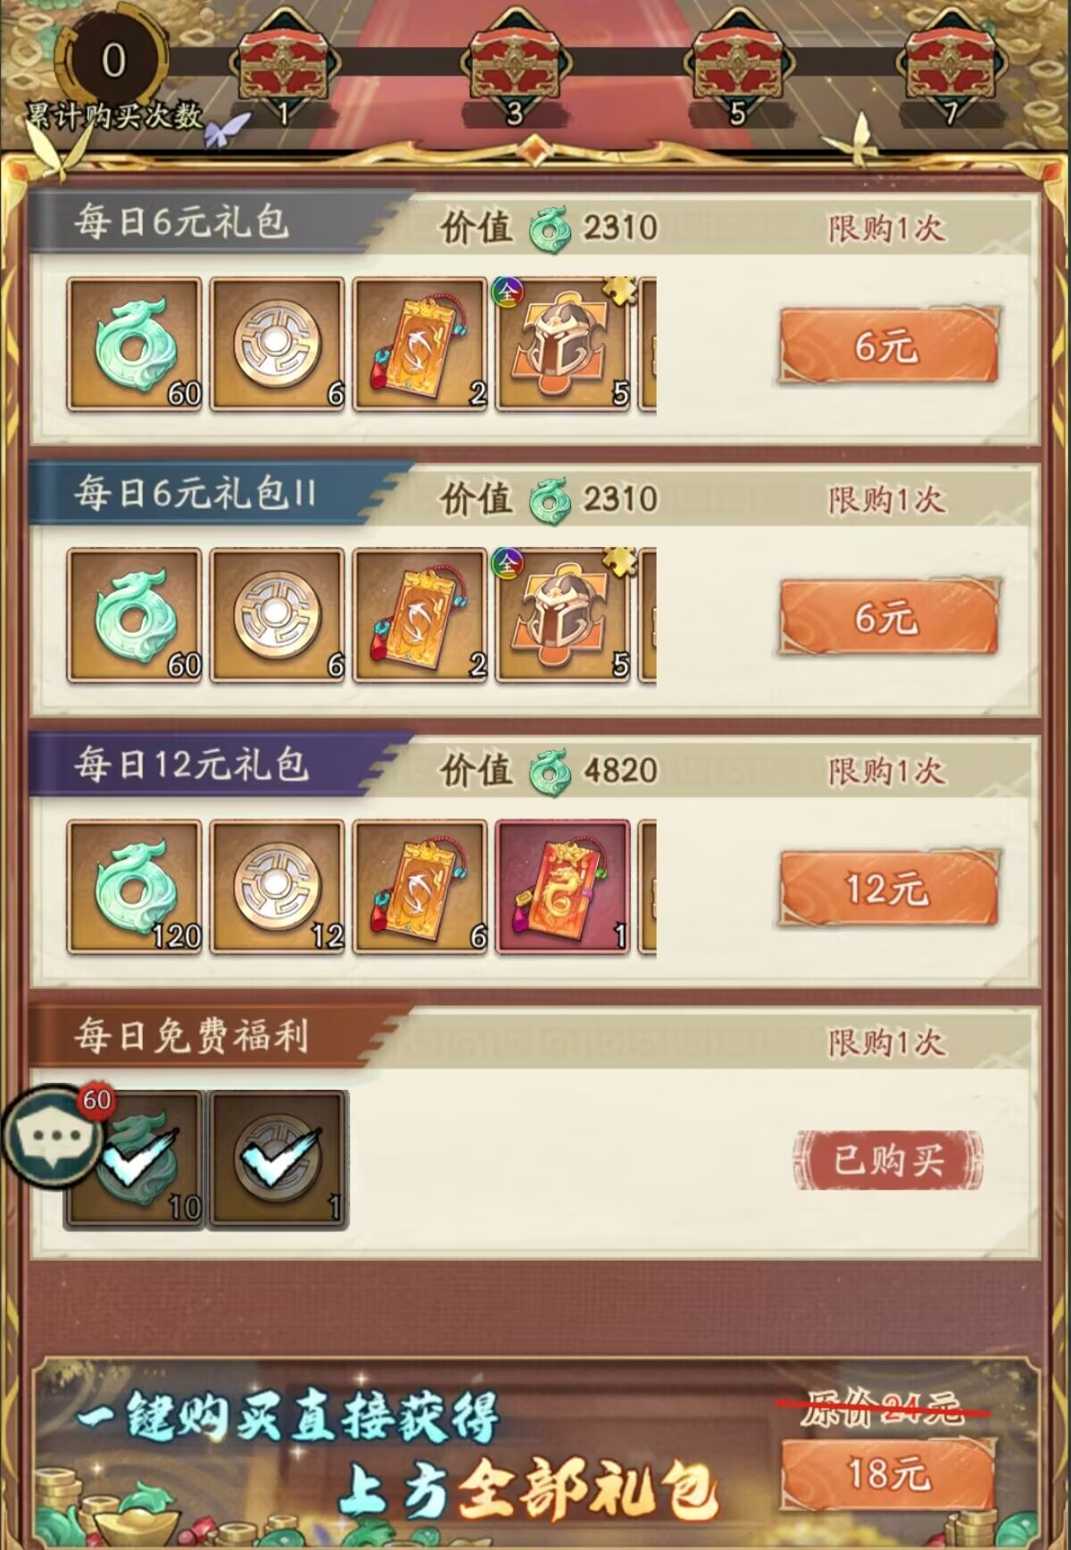Buy 每日6元礼包 with the 6元 button
The image size is (1071, 1550).
[x=888, y=346]
